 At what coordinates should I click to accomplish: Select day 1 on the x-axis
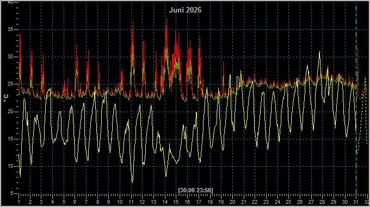(x=19, y=202)
